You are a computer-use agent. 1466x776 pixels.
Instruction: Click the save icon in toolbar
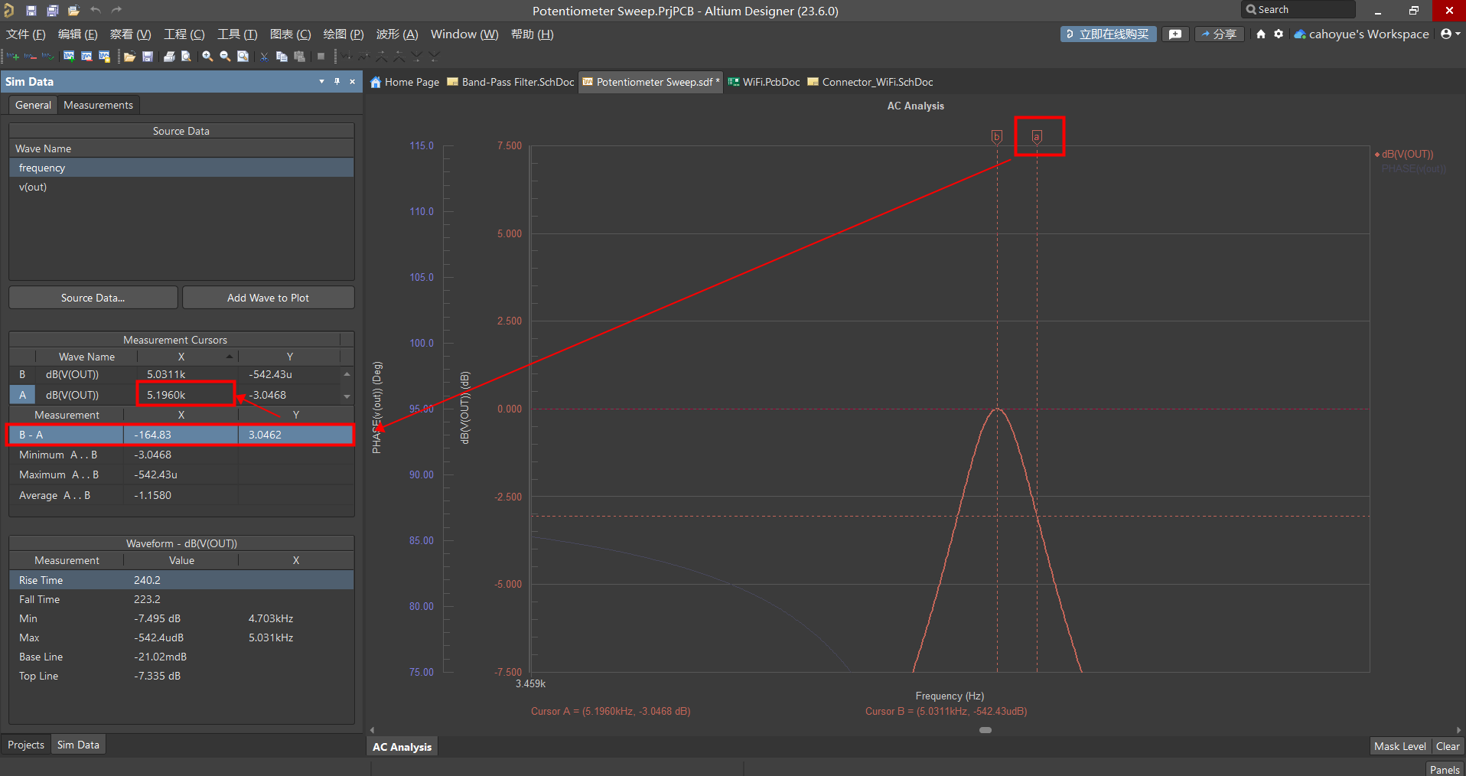click(x=148, y=57)
